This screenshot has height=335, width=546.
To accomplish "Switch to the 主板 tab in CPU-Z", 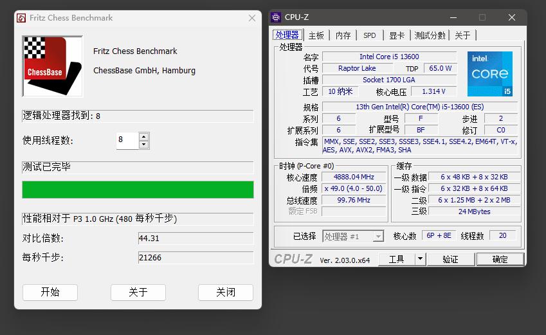I will pyautogui.click(x=316, y=35).
